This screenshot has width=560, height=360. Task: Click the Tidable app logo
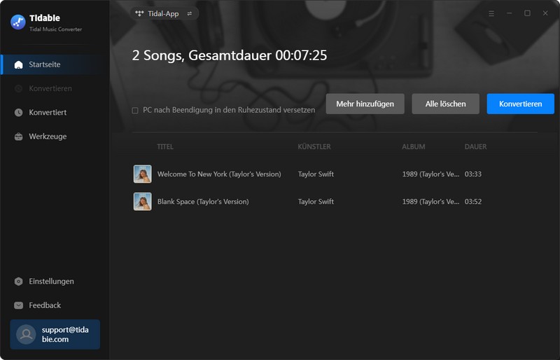click(x=18, y=22)
